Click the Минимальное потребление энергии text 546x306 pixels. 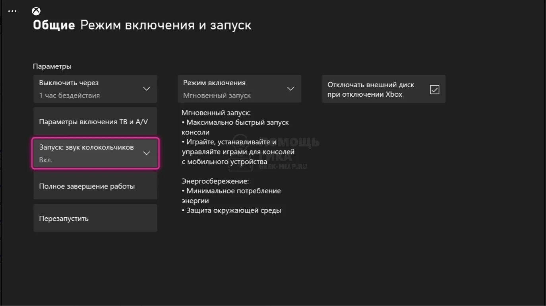[x=231, y=196]
